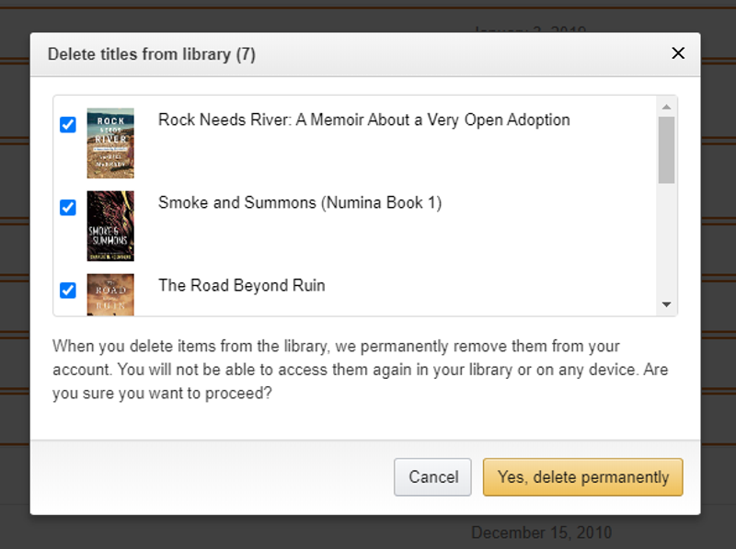The height and width of the screenshot is (549, 736).
Task: Select Smoke and Summons (Numina Book 1) title
Action: tap(300, 202)
